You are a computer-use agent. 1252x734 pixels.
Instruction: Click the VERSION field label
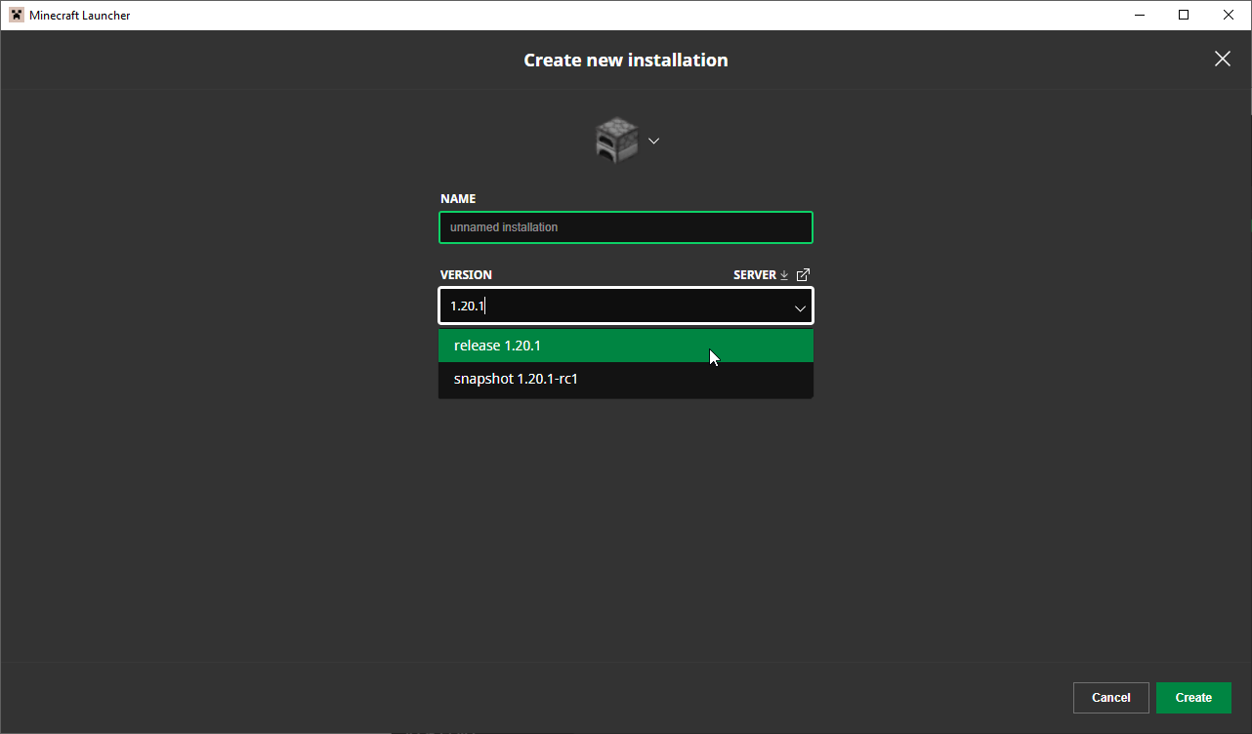(466, 275)
